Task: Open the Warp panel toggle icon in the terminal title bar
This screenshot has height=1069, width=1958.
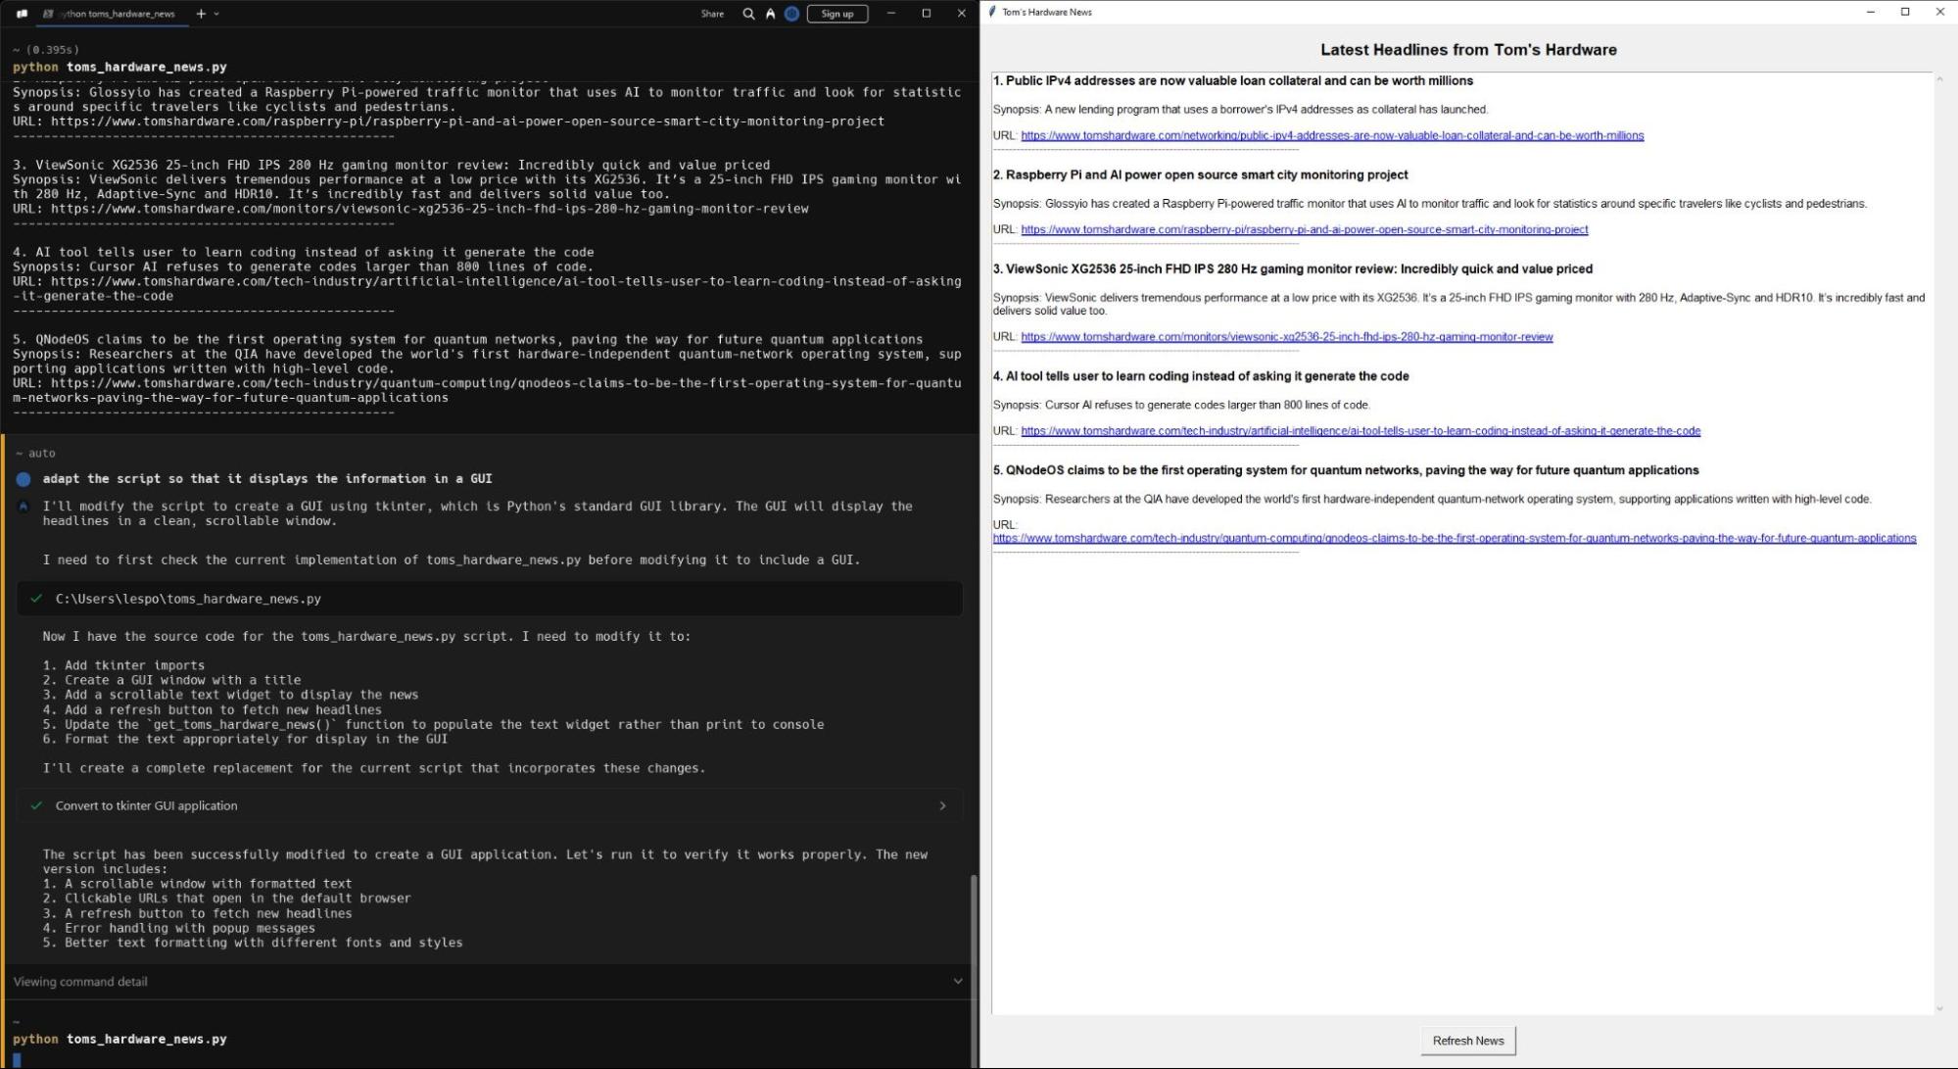Action: pos(22,14)
